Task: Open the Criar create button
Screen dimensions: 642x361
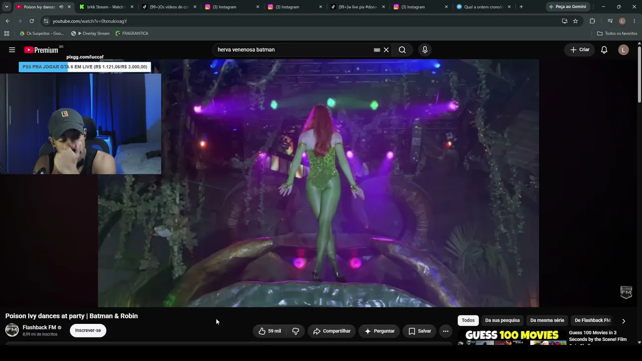Action: tap(580, 50)
